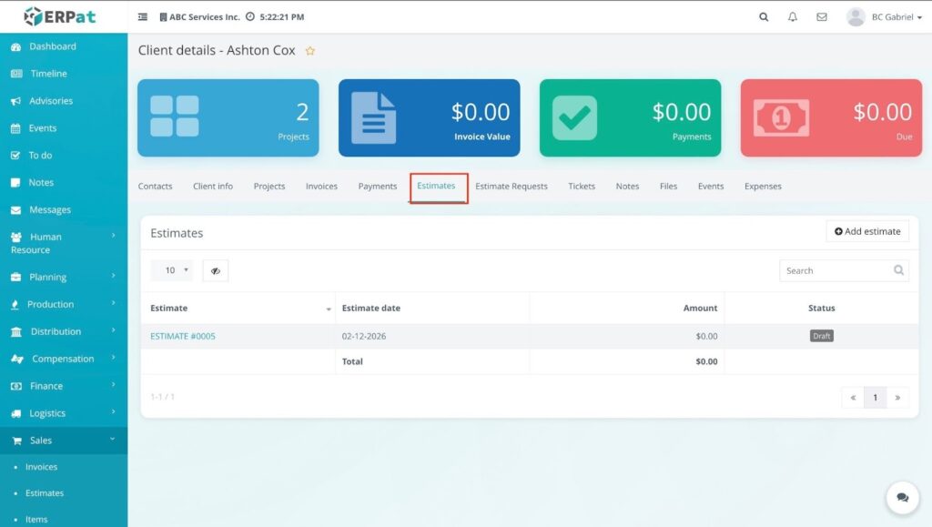The width and height of the screenshot is (932, 527).
Task: Go to next page in pagination
Action: point(897,398)
